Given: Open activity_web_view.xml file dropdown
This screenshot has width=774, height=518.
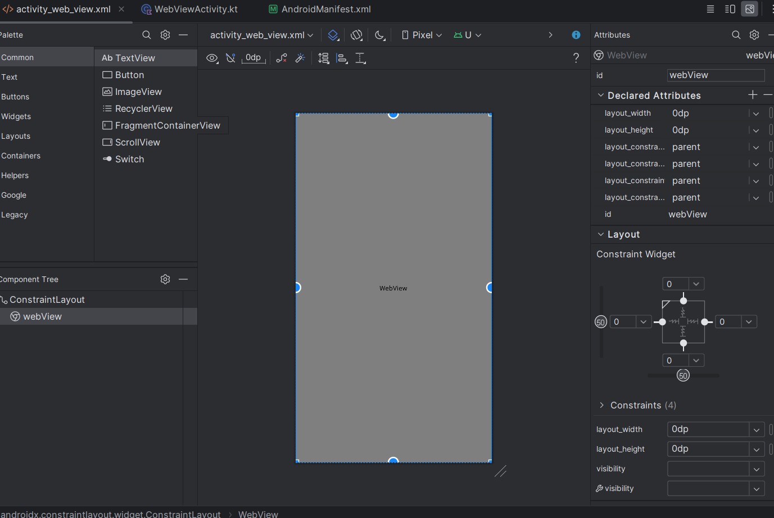Looking at the screenshot, I should pyautogui.click(x=261, y=35).
